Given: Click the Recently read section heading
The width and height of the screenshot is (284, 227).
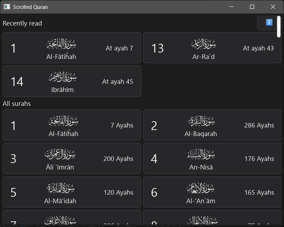Looking at the screenshot, I should pos(22,23).
